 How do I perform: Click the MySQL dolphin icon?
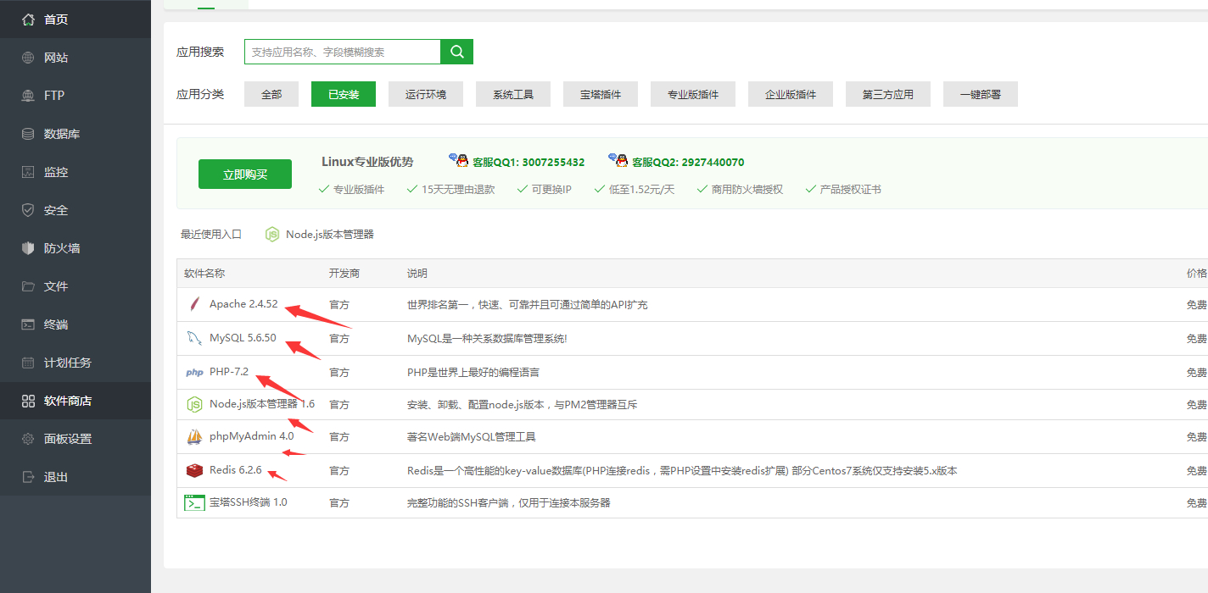(x=194, y=338)
